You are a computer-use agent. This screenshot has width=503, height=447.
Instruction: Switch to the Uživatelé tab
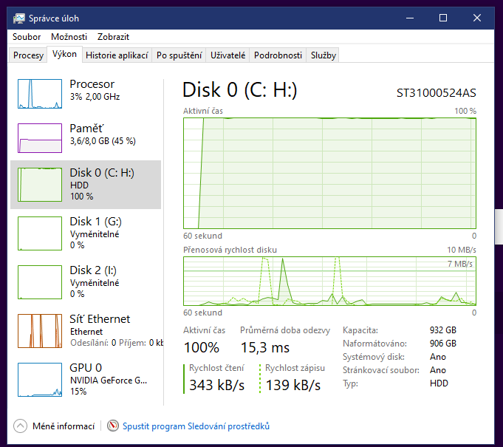click(x=227, y=55)
